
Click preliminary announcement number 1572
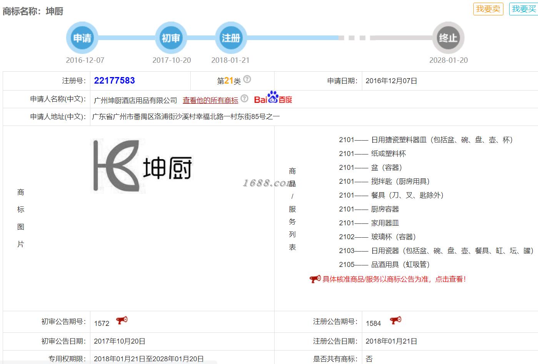tap(102, 324)
